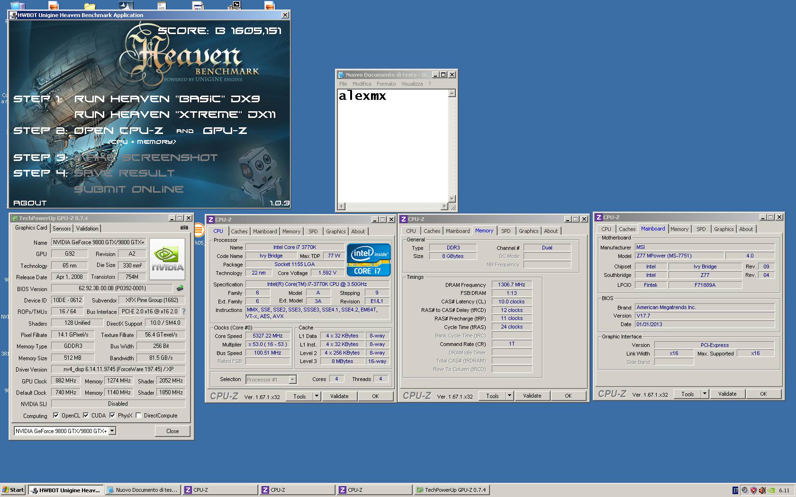Click the GPU-Z screenshot camera icon
The image size is (796, 497).
[x=184, y=228]
